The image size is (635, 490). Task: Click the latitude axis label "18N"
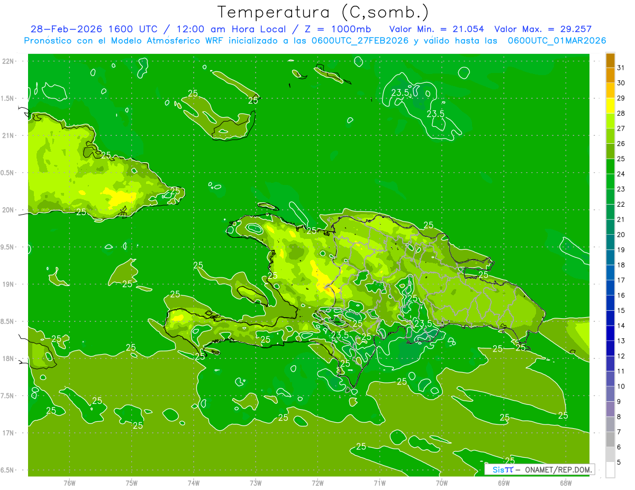pos(8,359)
